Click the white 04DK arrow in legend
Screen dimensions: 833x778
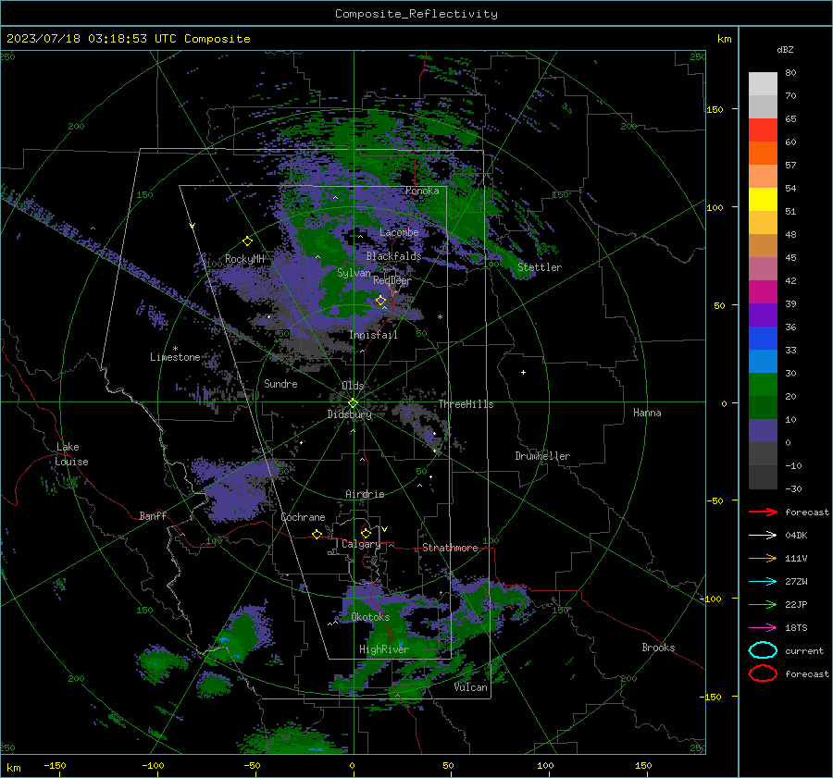pyautogui.click(x=763, y=535)
